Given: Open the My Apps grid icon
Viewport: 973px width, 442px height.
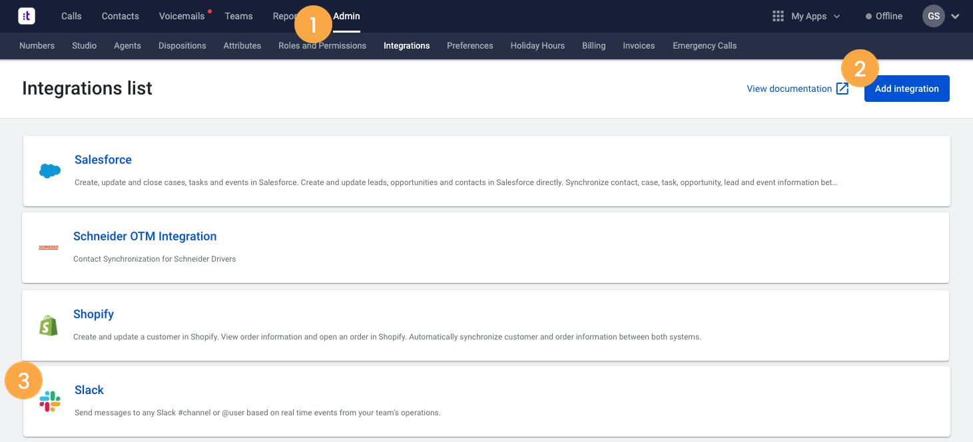Looking at the screenshot, I should pos(778,16).
